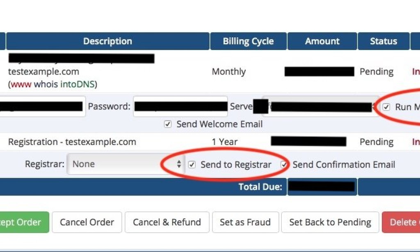
Task: Uncheck the Send Welcome Email checkbox
Action: pos(168,124)
